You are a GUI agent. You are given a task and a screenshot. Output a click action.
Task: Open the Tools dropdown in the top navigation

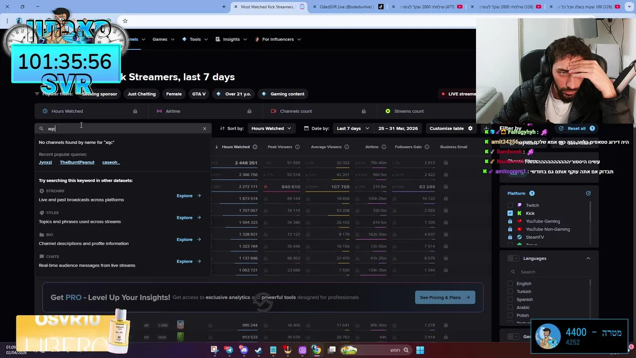click(x=195, y=39)
